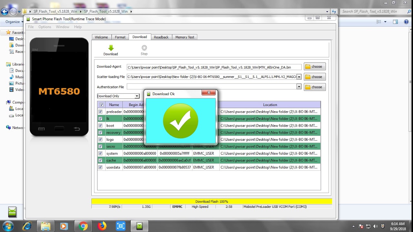Close the Download Ok dialog
Viewport: 413px width, 232px height.
(209, 93)
